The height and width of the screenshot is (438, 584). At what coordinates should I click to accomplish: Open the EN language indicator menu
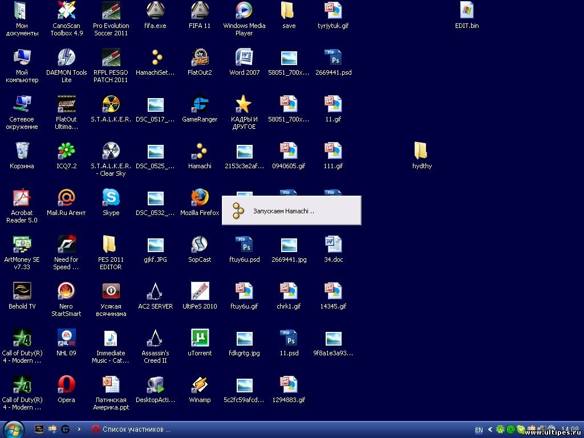coord(479,429)
